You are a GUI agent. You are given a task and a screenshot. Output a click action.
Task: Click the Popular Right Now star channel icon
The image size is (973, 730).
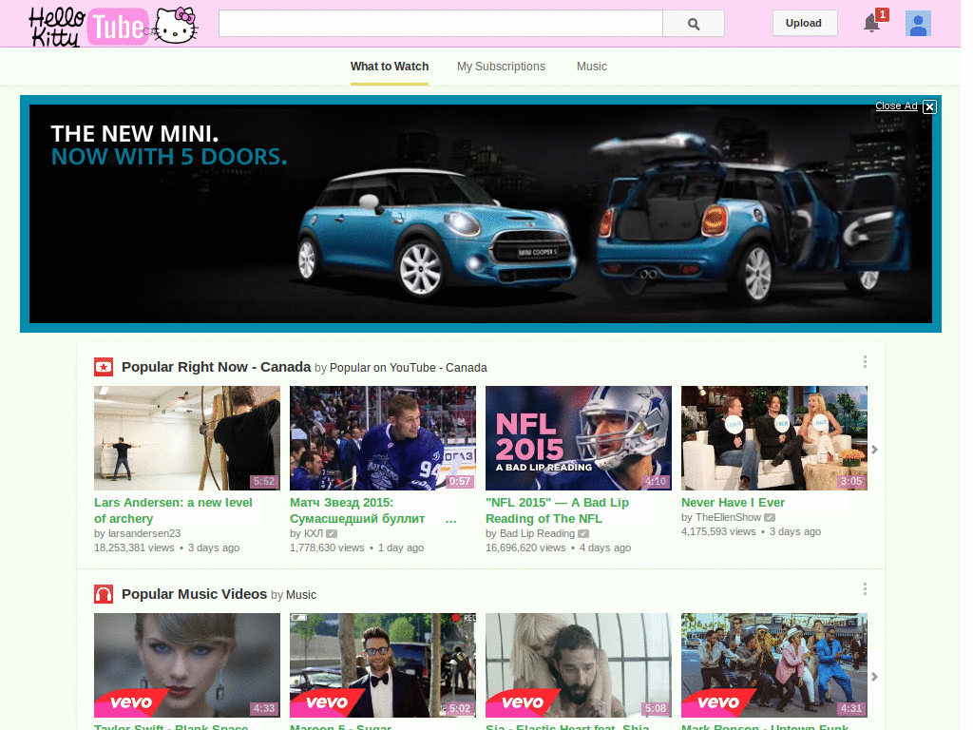104,367
